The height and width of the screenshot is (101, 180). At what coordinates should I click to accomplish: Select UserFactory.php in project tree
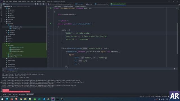(15, 29)
